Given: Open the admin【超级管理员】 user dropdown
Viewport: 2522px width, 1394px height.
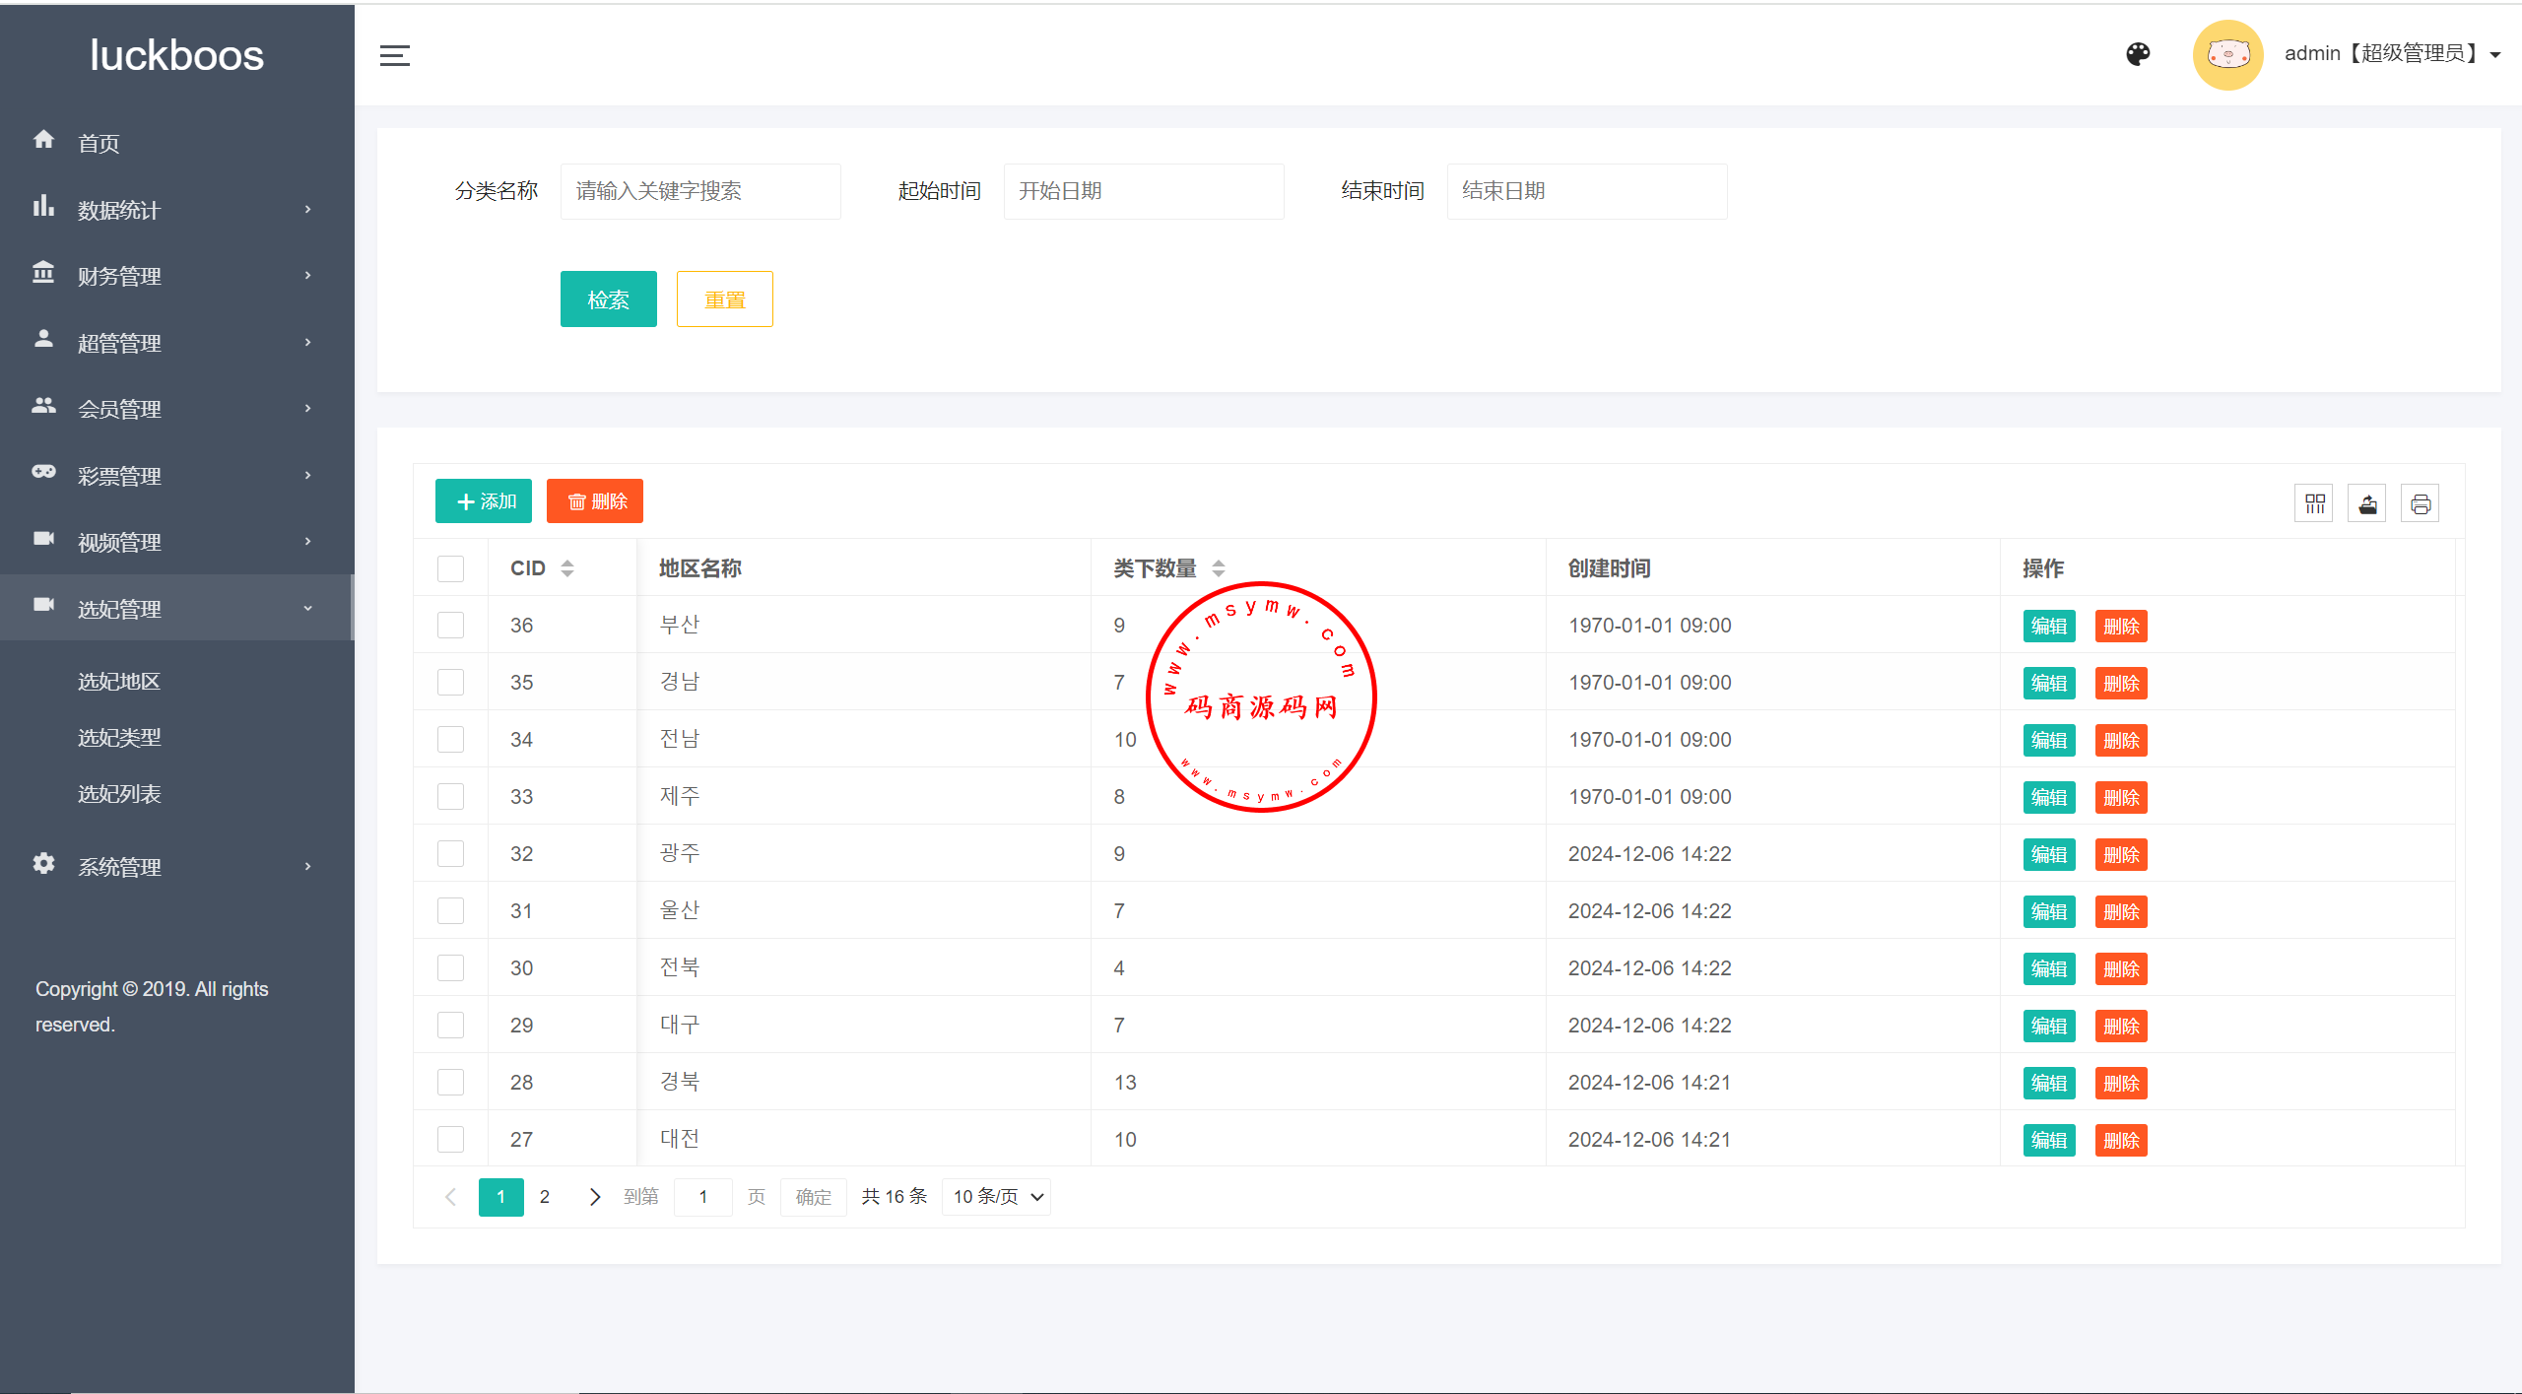Looking at the screenshot, I should coord(2391,54).
